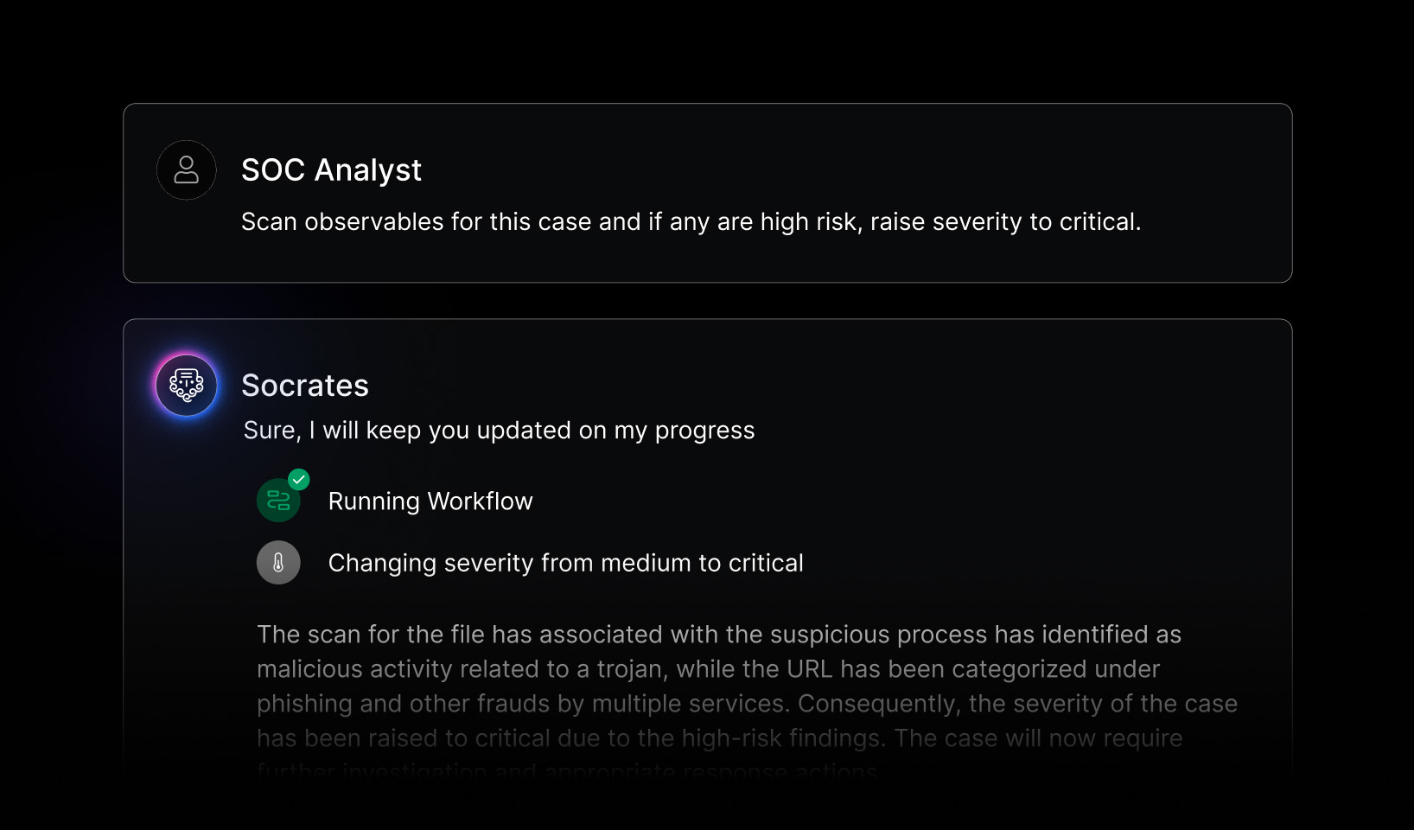The image size is (1414, 830).
Task: Select the "Socrates" name heading
Action: tap(305, 386)
